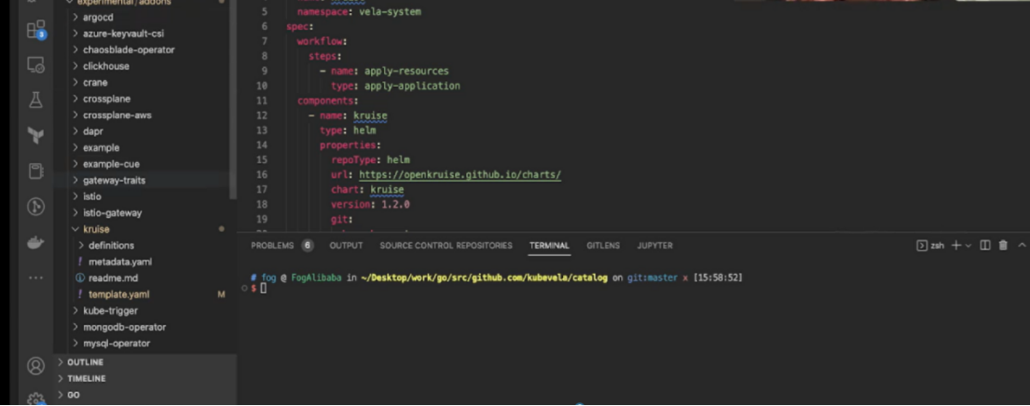Open the circular git graph activity icon
1030x406 pixels.
[x=35, y=208]
